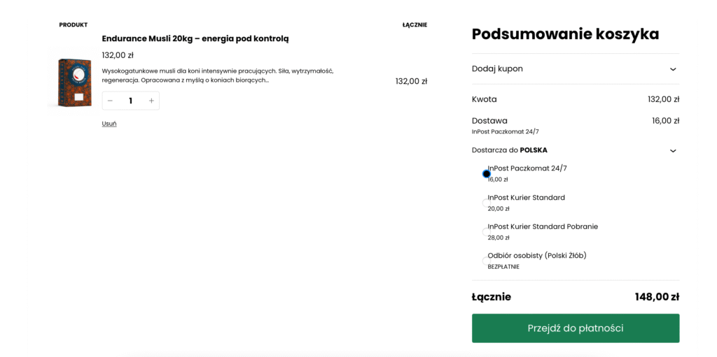Click the Dodaj kupon label
The width and height of the screenshot is (717, 357).
[497, 68]
